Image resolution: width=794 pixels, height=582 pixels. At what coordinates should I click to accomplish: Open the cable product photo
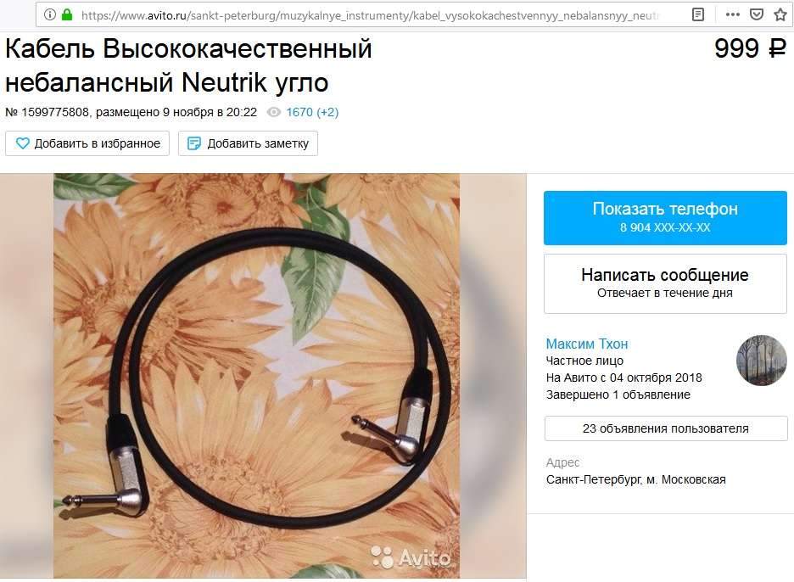click(x=257, y=376)
